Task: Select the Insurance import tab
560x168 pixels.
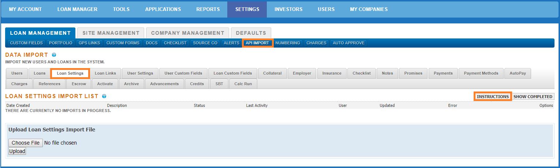Action: [x=332, y=73]
